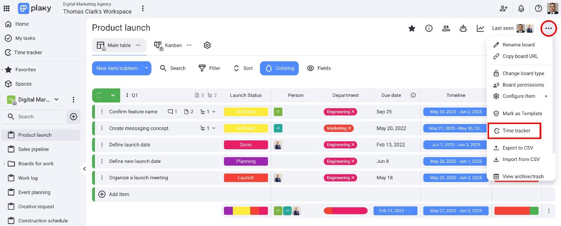561x226 pixels.
Task: Remove Engineering tag from Define launch date
Action: coord(353,145)
